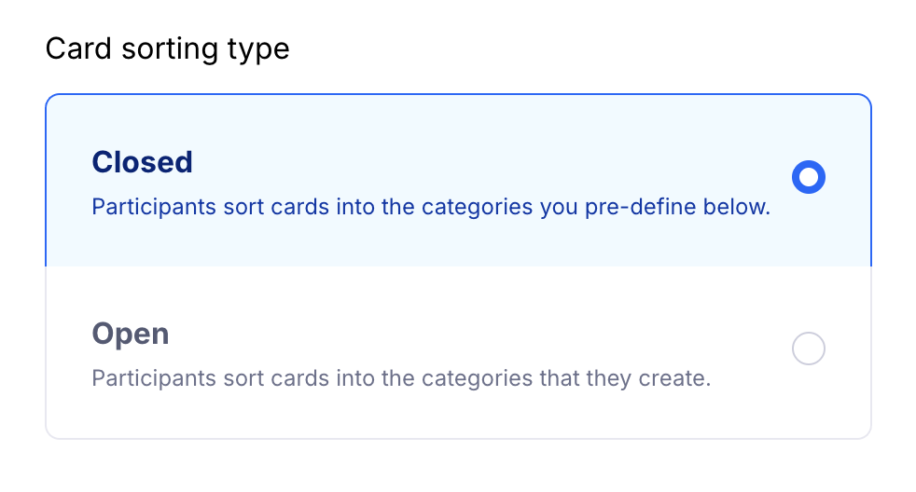Click the bold 'Closed' label in highlighted card
916x492 pixels.
click(142, 162)
